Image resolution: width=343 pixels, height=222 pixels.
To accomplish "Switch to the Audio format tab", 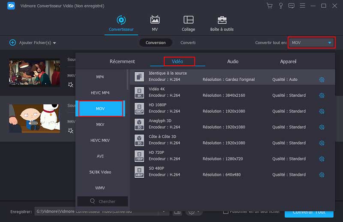I will click(233, 61).
